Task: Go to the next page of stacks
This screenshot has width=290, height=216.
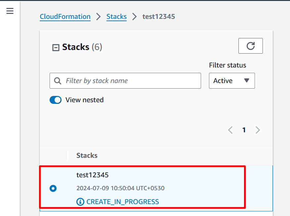Action: coord(258,130)
